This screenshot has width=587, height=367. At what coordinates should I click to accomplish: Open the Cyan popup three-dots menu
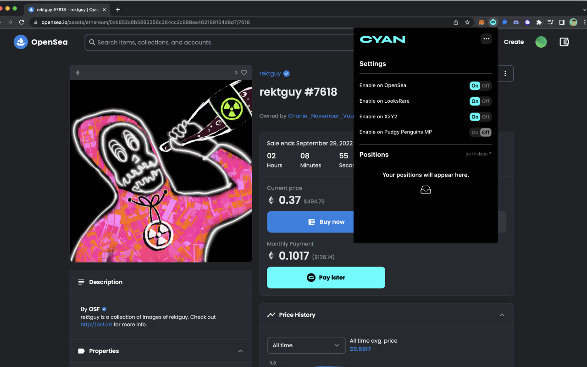(x=486, y=39)
